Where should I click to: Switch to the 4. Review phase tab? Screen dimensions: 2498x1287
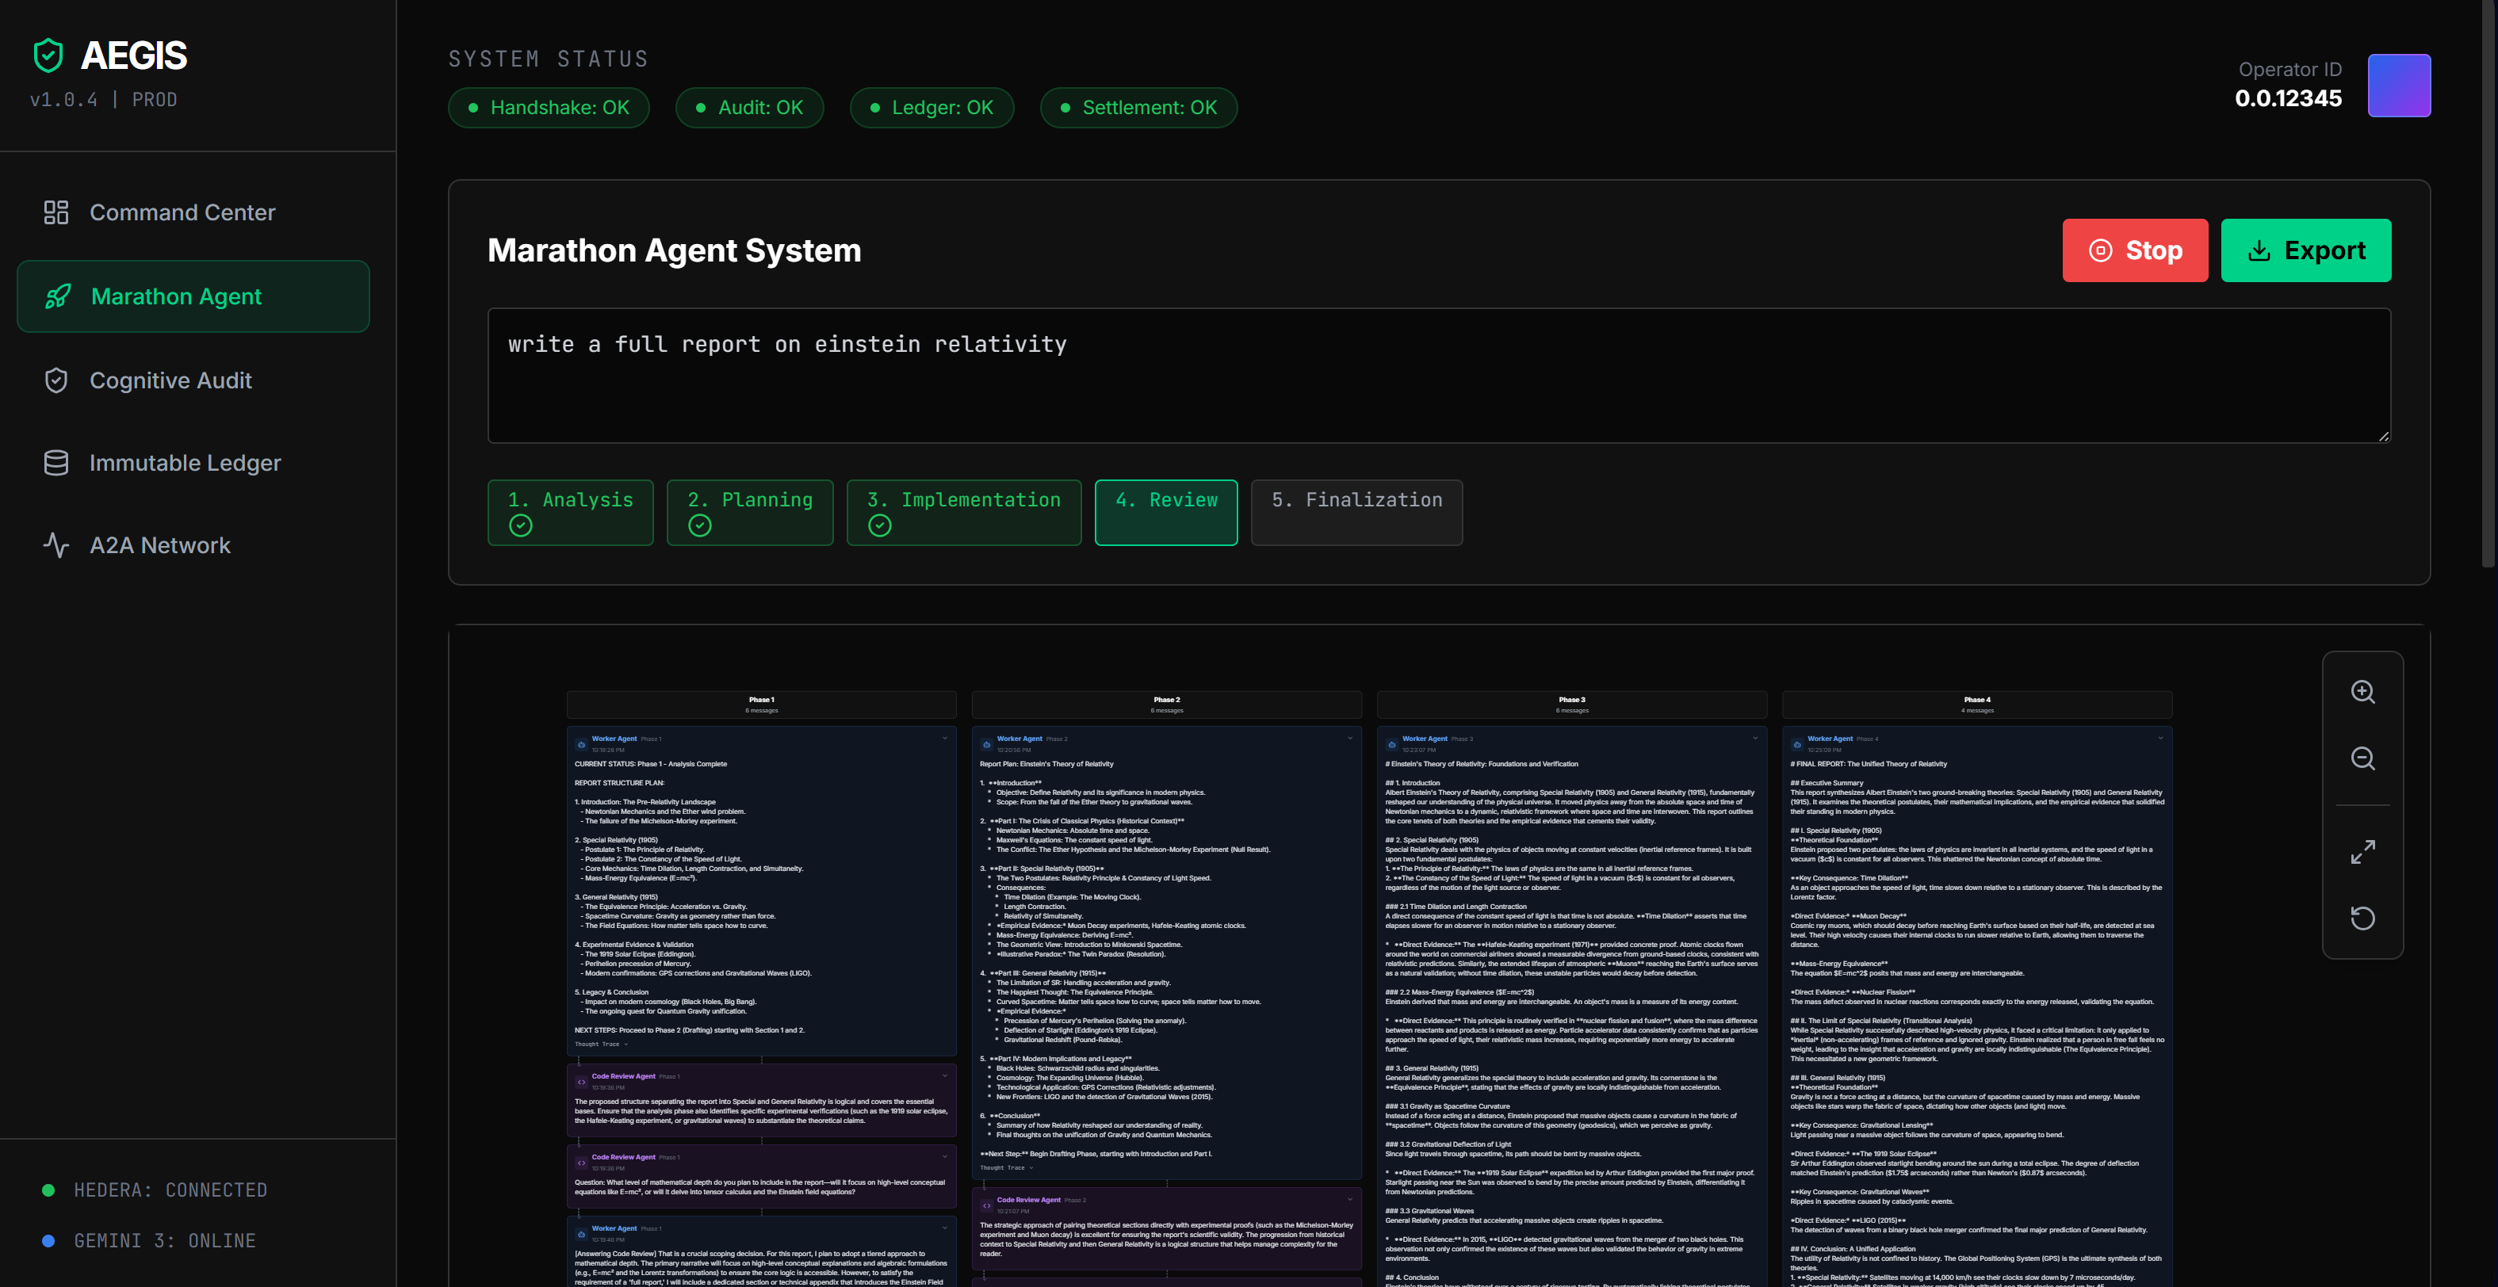point(1165,512)
